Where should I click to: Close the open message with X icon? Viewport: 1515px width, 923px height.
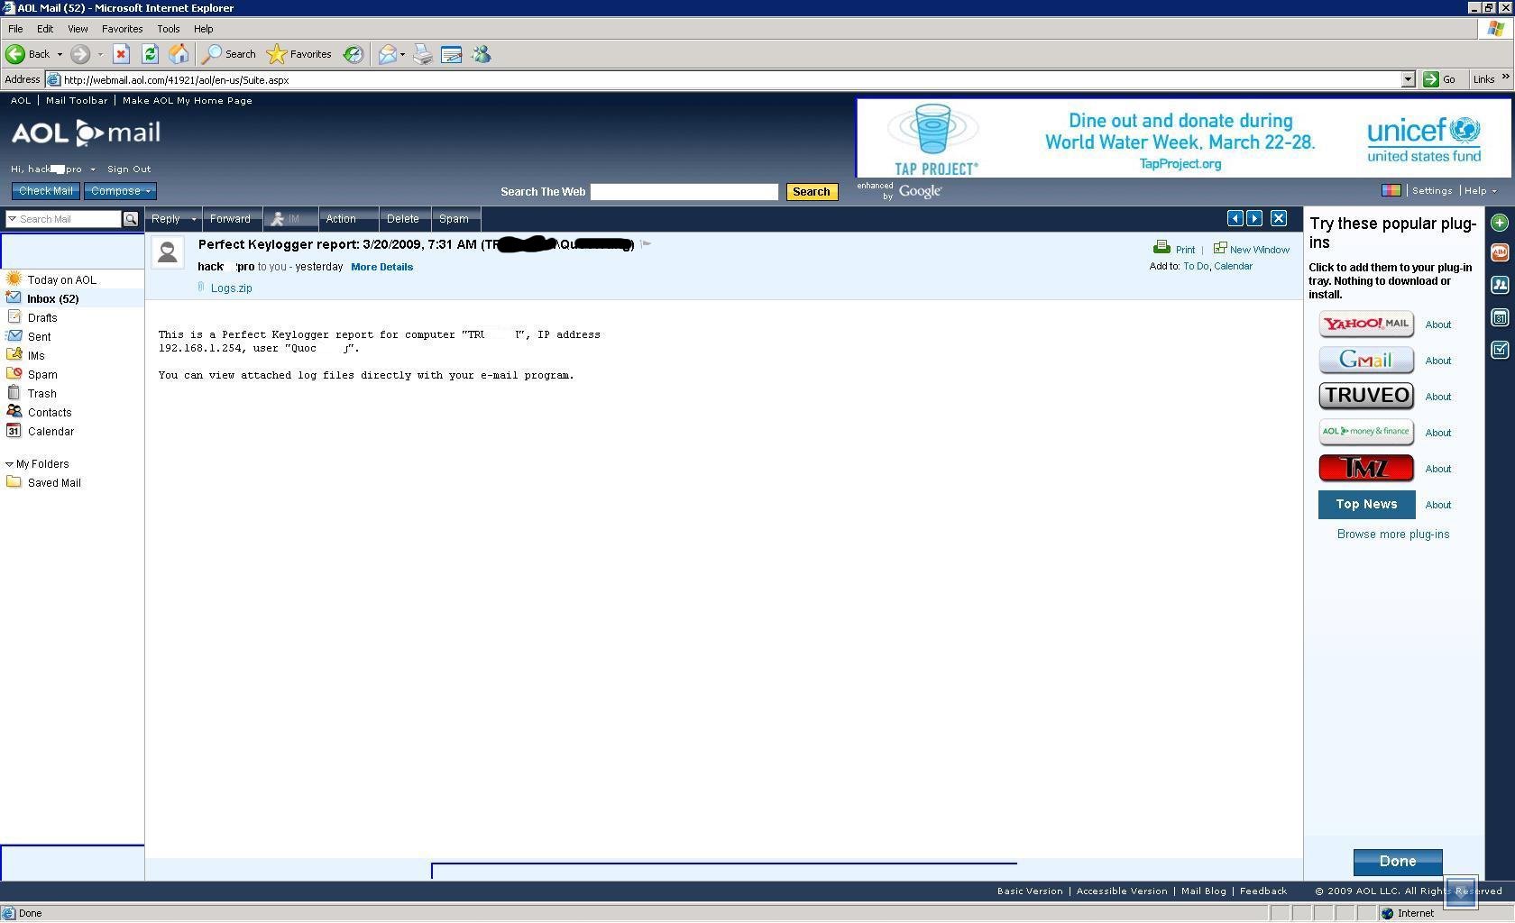[1279, 218]
